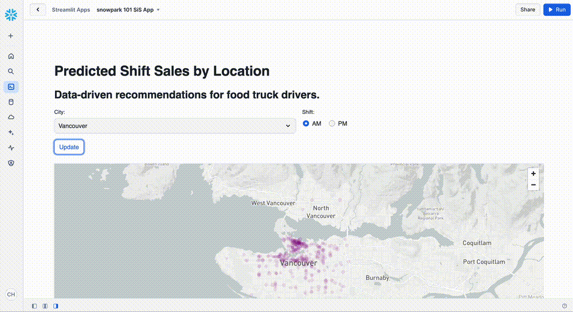Open Search from the sidebar

point(11,72)
